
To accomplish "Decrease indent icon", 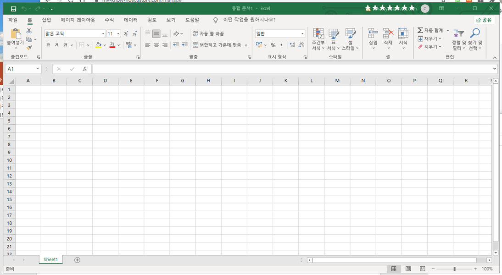I will (176, 45).
